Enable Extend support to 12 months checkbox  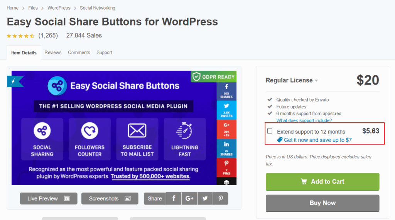click(270, 131)
